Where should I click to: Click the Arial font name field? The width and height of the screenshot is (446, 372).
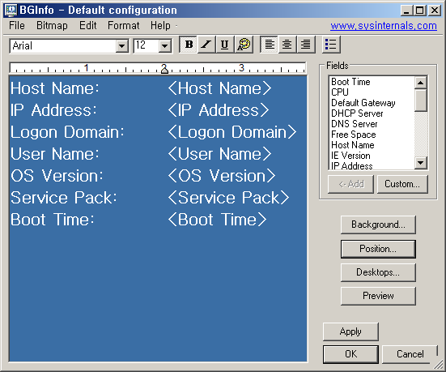pos(62,45)
